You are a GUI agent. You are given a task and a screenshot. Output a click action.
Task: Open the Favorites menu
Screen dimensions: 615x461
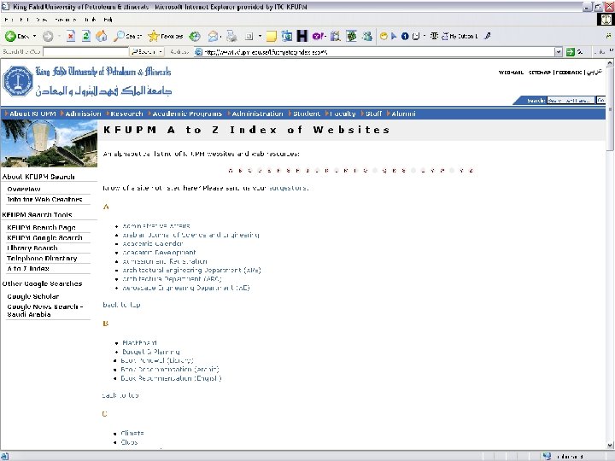(66, 19)
